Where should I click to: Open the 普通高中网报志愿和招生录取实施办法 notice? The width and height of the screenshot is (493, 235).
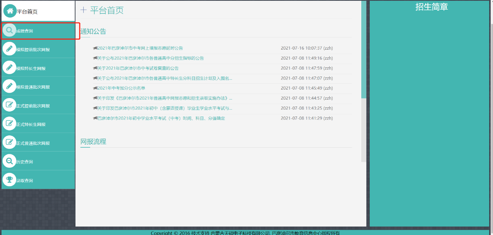[x=164, y=98]
